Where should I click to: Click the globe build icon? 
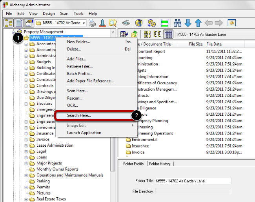[138, 23]
